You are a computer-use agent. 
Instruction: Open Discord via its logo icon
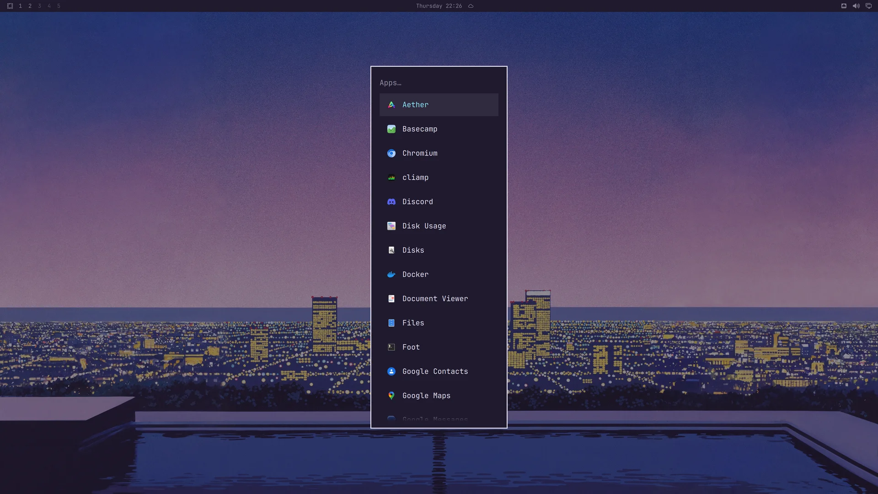click(391, 202)
